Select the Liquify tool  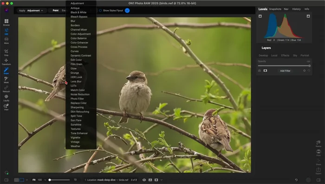[6, 98]
